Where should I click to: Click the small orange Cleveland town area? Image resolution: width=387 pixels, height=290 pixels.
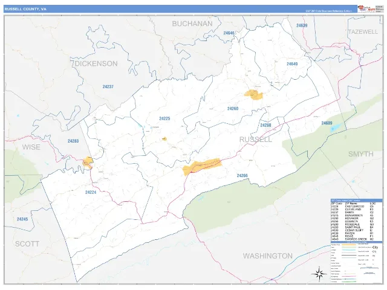pos(164,139)
